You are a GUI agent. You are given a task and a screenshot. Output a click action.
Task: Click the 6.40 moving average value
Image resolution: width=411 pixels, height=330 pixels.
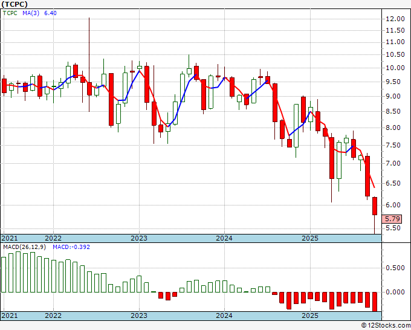(x=50, y=13)
